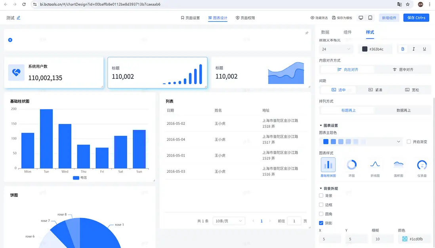Toggle italic text formatting
The image size is (435, 248).
point(413,49)
